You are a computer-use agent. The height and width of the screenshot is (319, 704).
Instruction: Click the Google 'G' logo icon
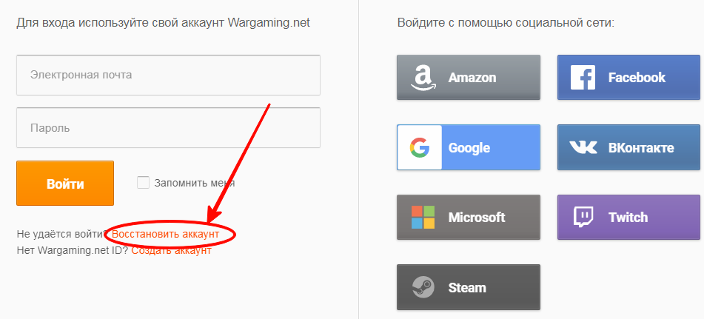point(420,147)
